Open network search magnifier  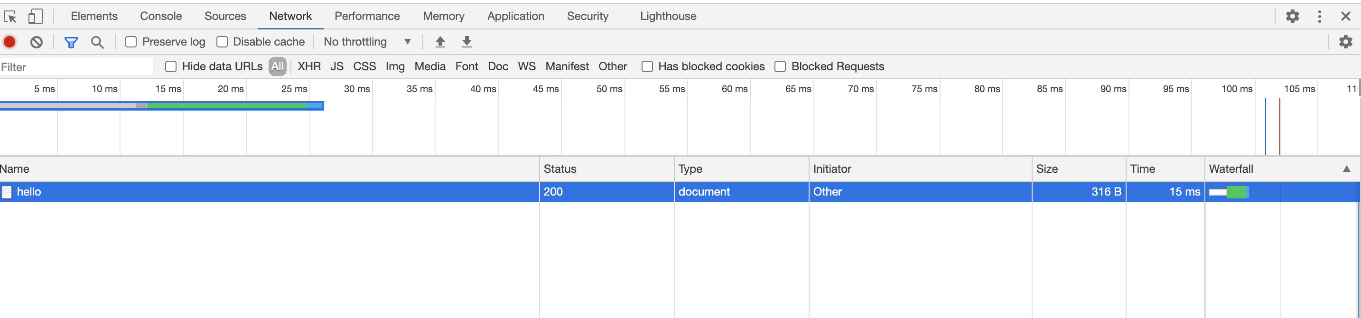point(97,42)
